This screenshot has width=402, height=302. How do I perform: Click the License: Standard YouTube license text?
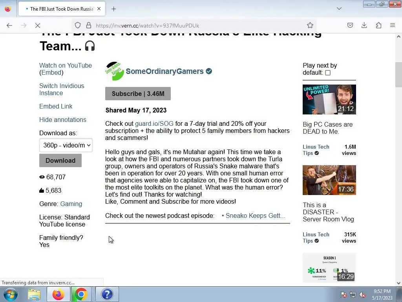(64, 221)
